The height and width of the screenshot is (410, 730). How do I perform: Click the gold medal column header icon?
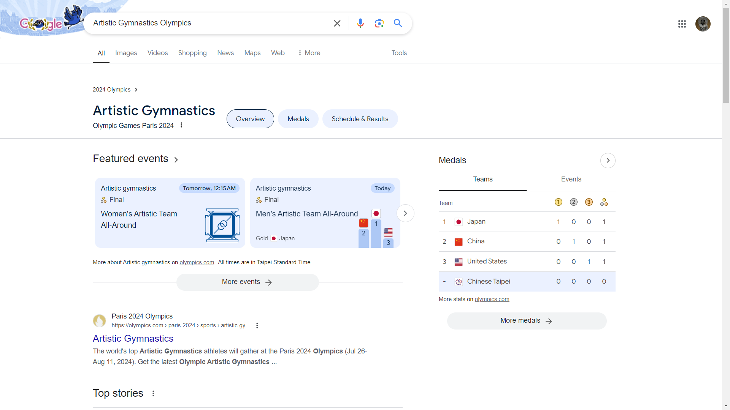[558, 202]
